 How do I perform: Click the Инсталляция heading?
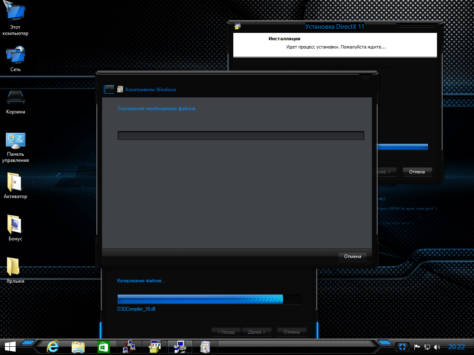click(x=284, y=39)
